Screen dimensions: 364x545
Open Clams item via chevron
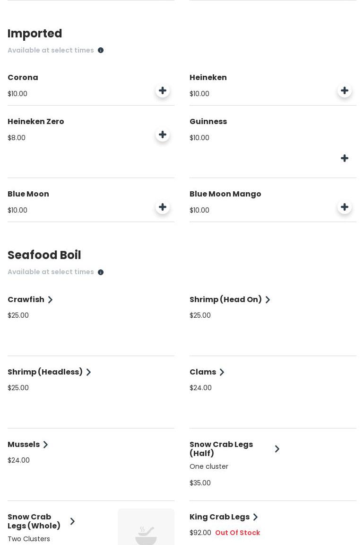point(222,372)
